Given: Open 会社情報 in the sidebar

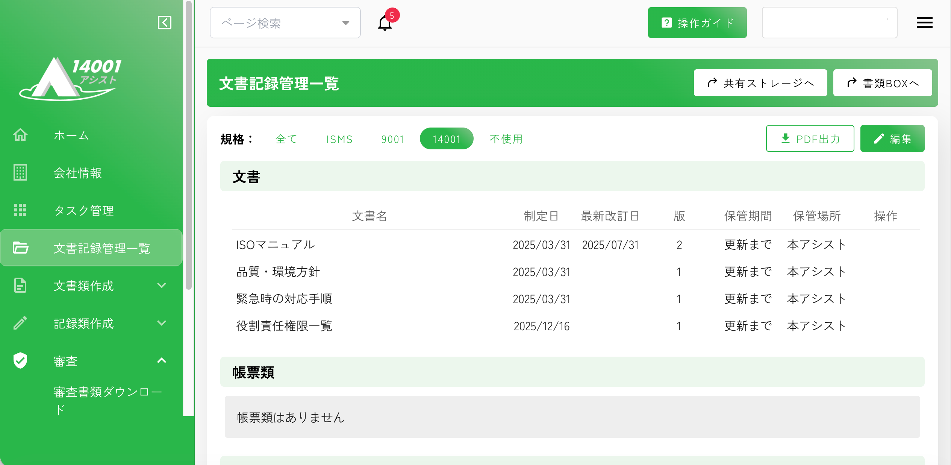Looking at the screenshot, I should click(x=91, y=173).
